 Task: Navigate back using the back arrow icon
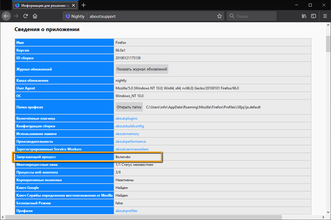6,16
